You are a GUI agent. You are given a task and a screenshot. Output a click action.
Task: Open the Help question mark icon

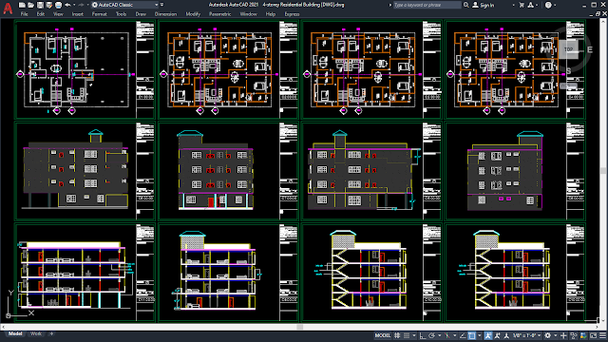click(x=548, y=5)
